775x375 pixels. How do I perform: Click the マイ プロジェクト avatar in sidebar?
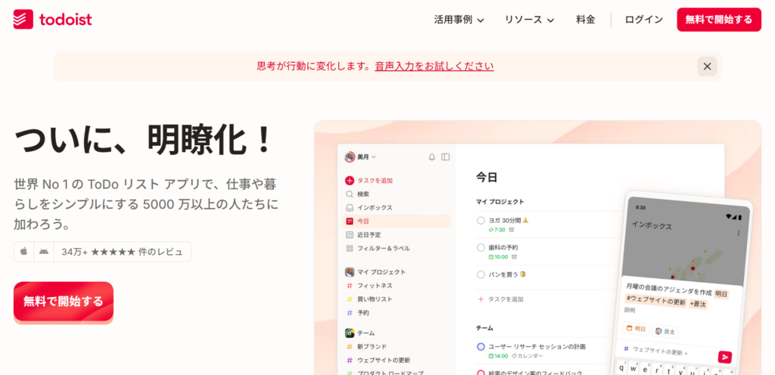point(350,272)
